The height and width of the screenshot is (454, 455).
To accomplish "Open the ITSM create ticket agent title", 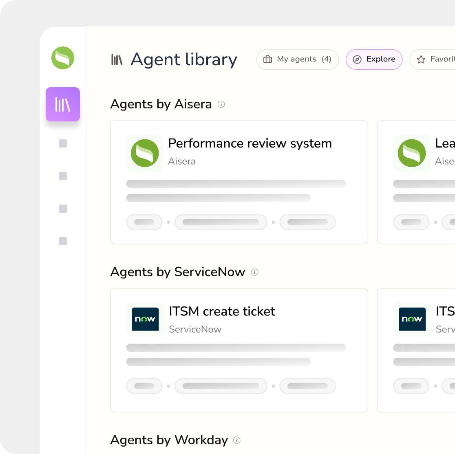I will (x=222, y=311).
